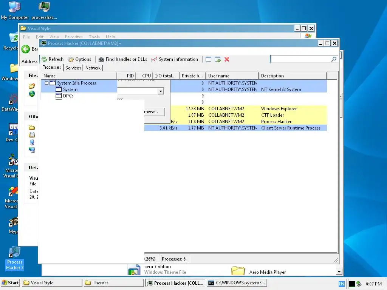The image size is (387, 290).
Task: Sort by the Name column header
Action: [x=79, y=76]
